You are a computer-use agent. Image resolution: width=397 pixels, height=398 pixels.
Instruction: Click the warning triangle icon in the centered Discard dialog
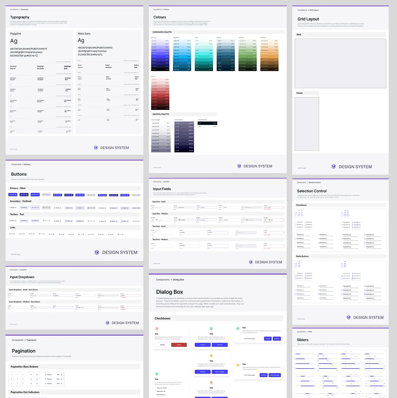tap(211, 356)
